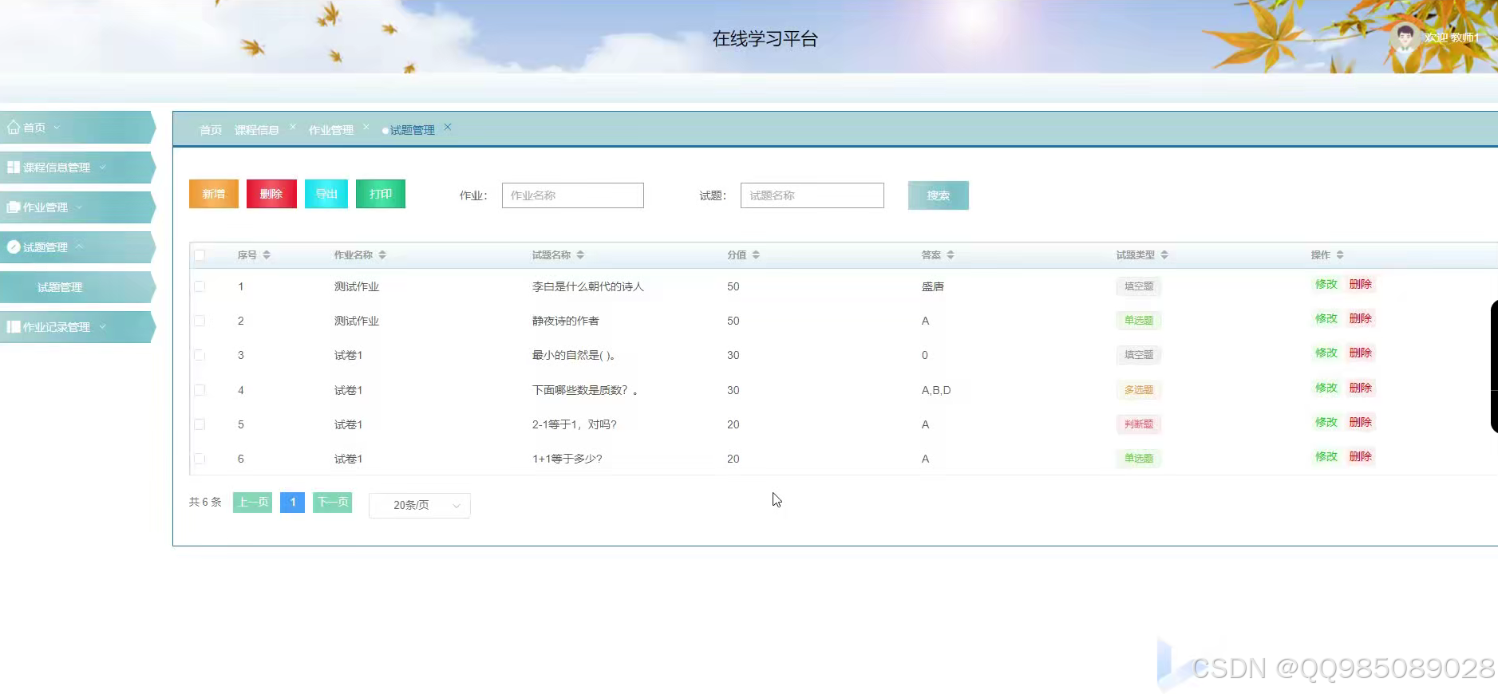The image size is (1498, 694).
Task: Focus the 试题名称 search field
Action: tap(812, 195)
